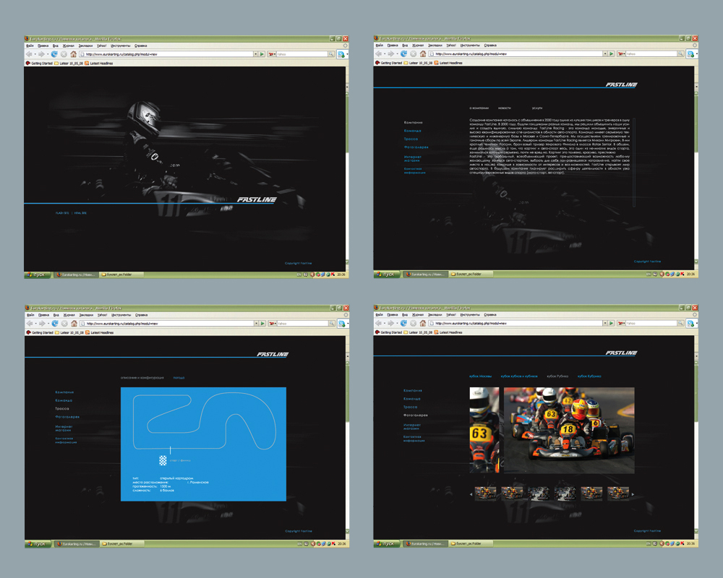Click Forward arrow in track page window
Image resolution: width=723 pixels, height=578 pixels.
click(x=41, y=324)
